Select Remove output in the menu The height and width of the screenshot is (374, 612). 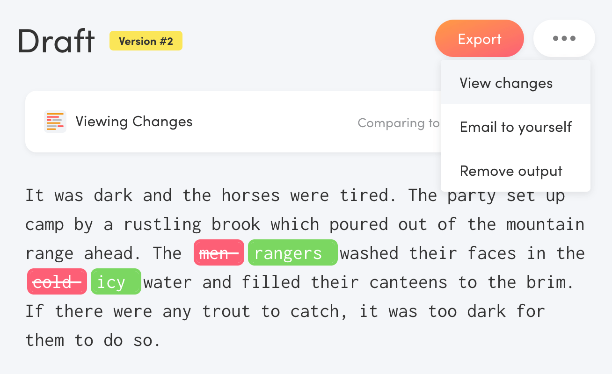coord(516,171)
